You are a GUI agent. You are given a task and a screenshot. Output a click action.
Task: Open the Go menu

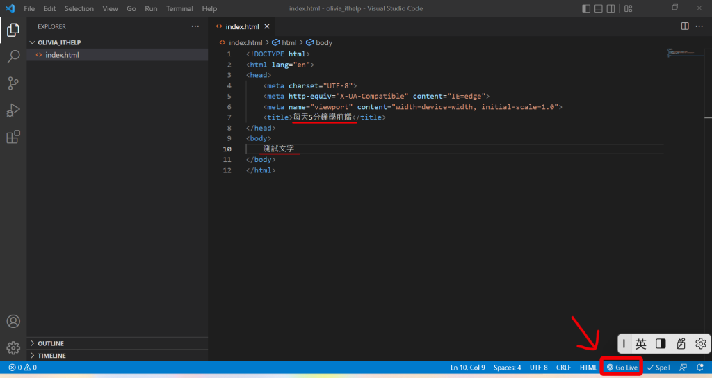(131, 8)
